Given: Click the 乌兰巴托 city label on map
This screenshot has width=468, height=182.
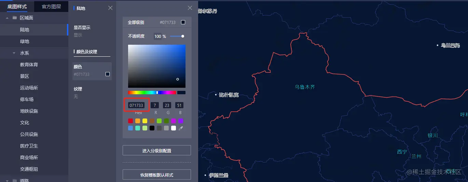Looking at the screenshot, I should [x=450, y=45].
